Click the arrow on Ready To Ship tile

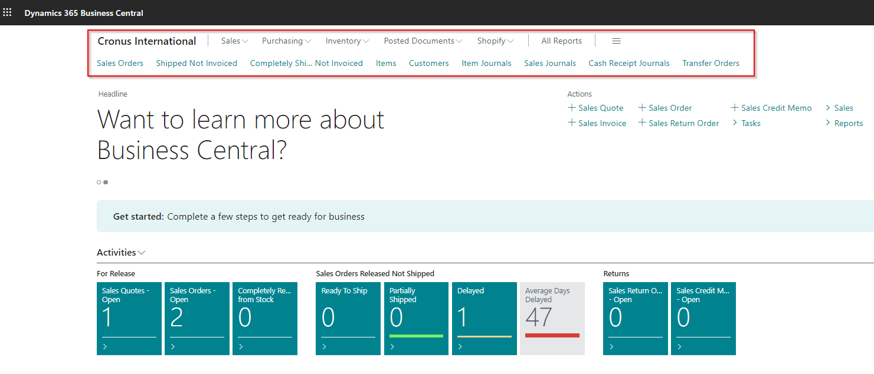coord(324,347)
